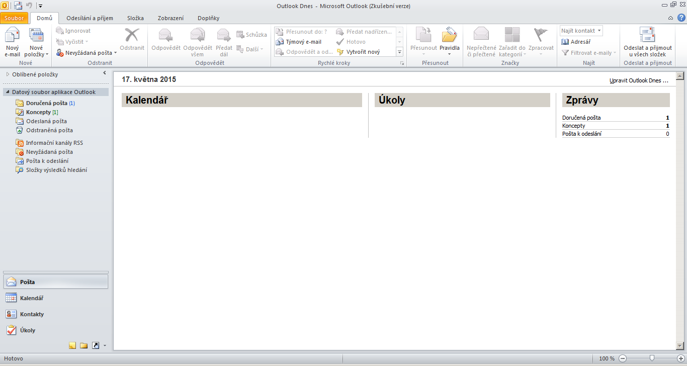Switch to the Domů ribbon tab
Viewport: 687px width, 366px height.
click(x=45, y=18)
